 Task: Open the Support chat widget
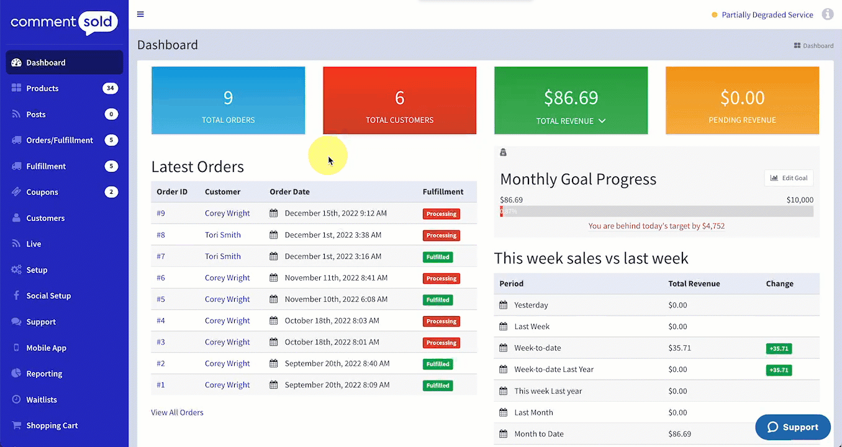pyautogui.click(x=793, y=427)
